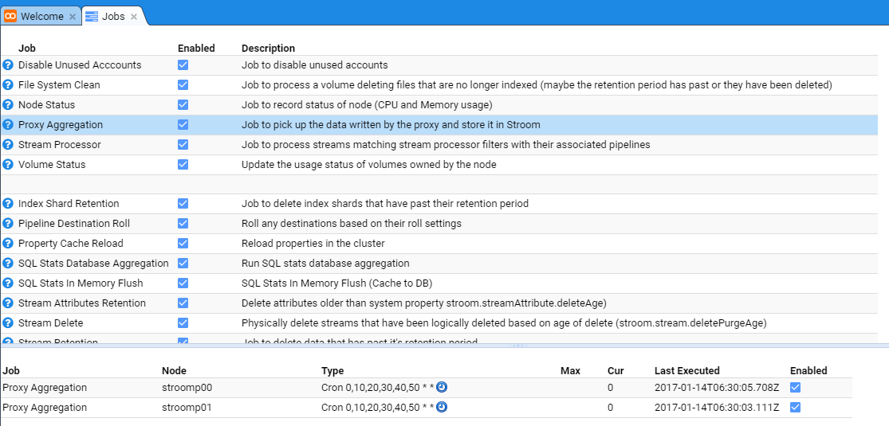Show help for Index Shard Retention job

(x=8, y=204)
